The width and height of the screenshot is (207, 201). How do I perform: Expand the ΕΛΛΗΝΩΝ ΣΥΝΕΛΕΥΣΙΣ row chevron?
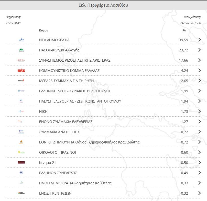click(x=200, y=173)
